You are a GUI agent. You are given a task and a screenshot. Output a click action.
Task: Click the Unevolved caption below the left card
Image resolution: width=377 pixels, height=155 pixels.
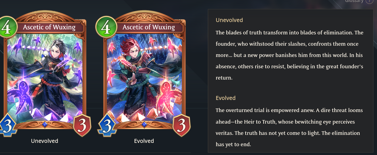pos(45,141)
